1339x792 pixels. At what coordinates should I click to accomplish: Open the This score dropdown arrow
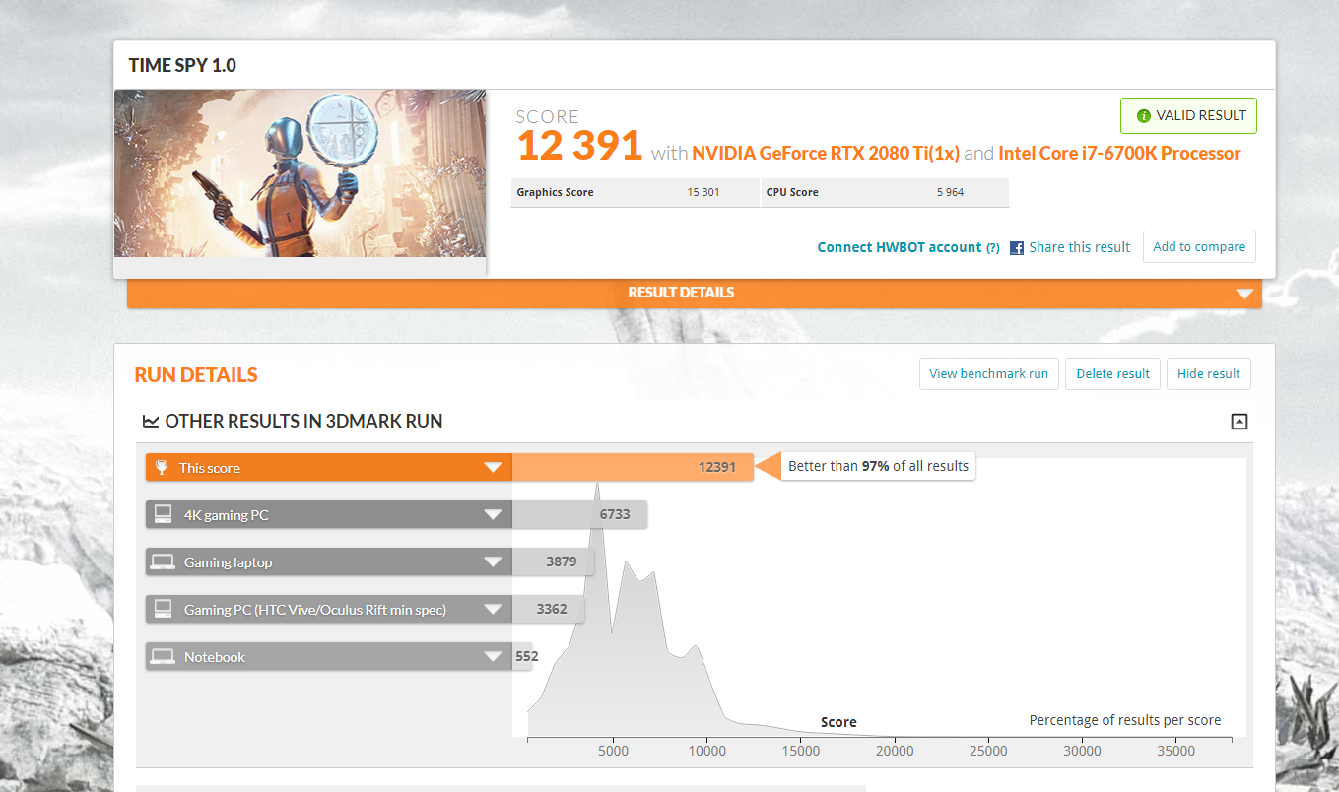pos(493,468)
